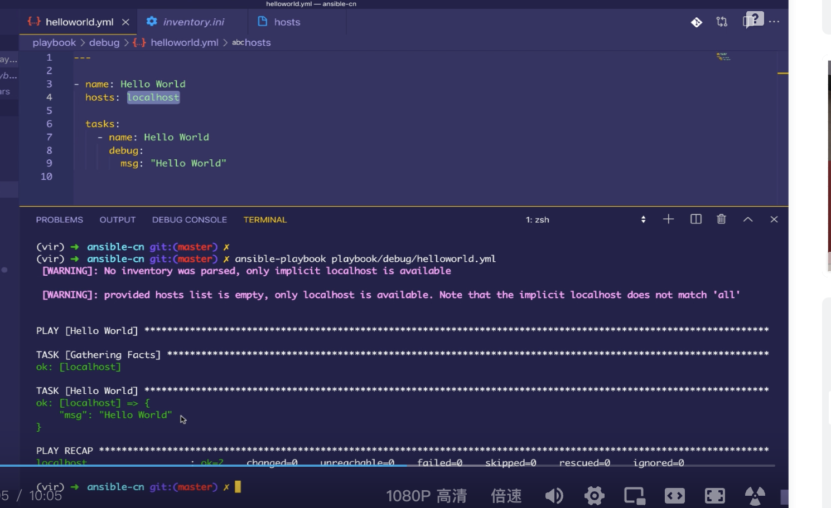831x508 pixels.
Task: Click 'TASK [Hello World]' in terminal output
Action: coord(87,391)
